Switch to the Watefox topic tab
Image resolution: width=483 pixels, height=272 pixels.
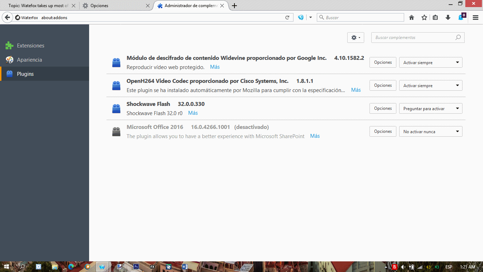pos(38,6)
